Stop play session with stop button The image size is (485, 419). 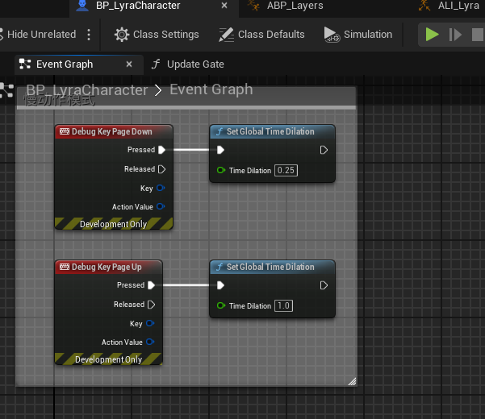(478, 35)
